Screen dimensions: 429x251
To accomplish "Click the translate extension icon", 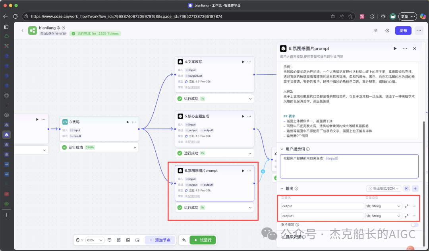I will click(362, 16).
